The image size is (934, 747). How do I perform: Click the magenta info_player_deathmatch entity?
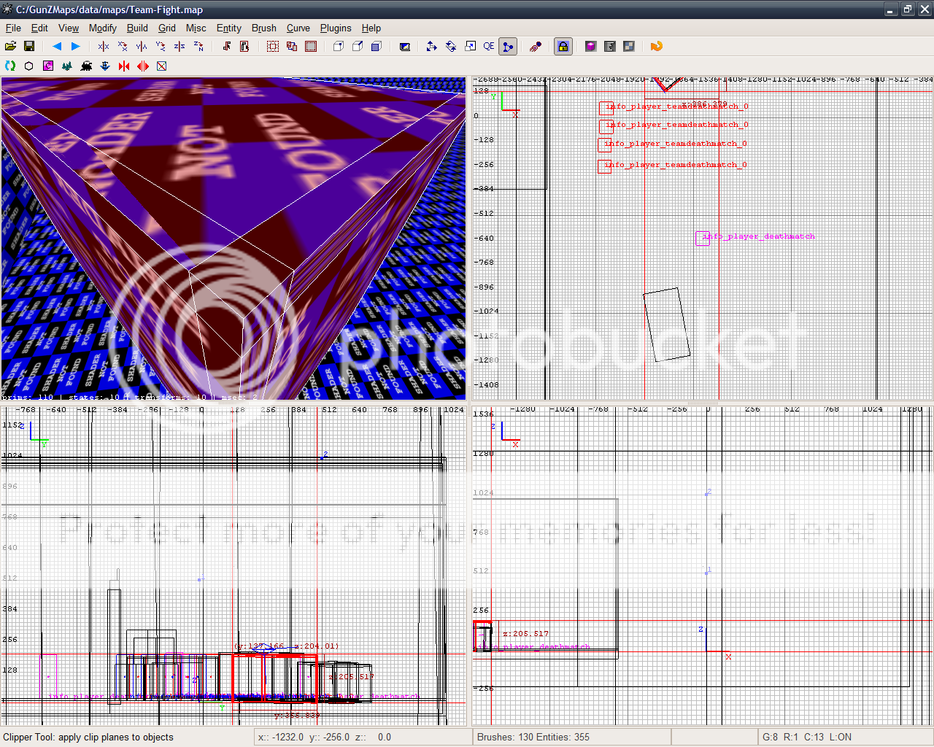(703, 238)
